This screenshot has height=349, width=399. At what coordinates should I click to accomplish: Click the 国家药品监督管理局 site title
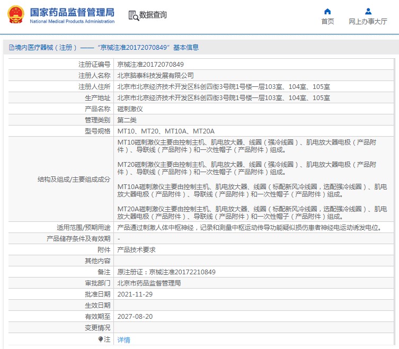tap(72, 12)
